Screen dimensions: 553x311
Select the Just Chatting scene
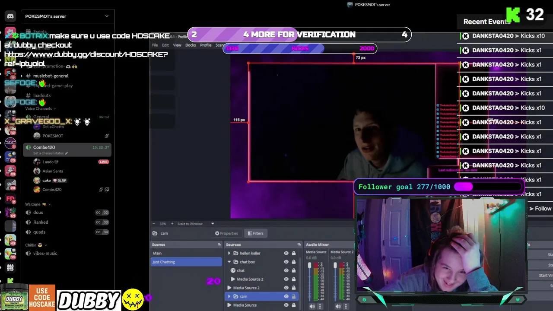pos(186,262)
